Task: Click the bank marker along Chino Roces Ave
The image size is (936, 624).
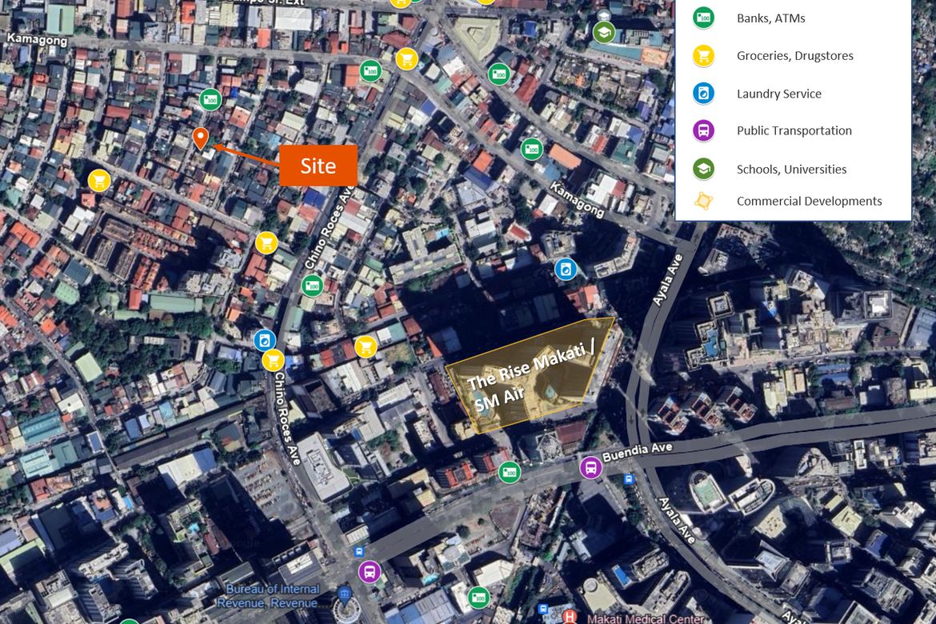Action: pos(312,286)
